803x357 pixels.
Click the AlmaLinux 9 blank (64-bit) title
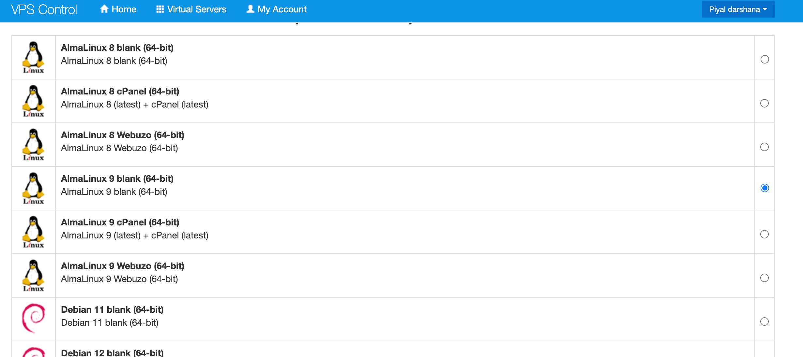(117, 178)
